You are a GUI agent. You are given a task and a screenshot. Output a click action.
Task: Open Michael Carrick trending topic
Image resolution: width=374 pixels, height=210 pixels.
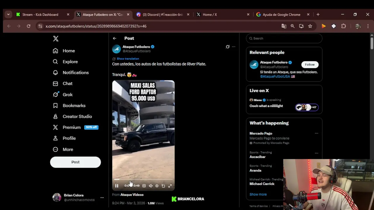(262, 184)
